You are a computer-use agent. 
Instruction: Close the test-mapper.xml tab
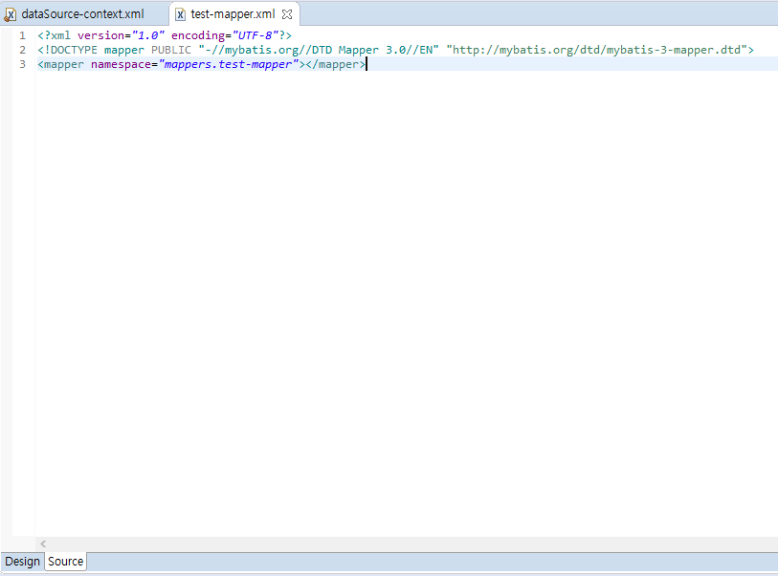tap(287, 14)
